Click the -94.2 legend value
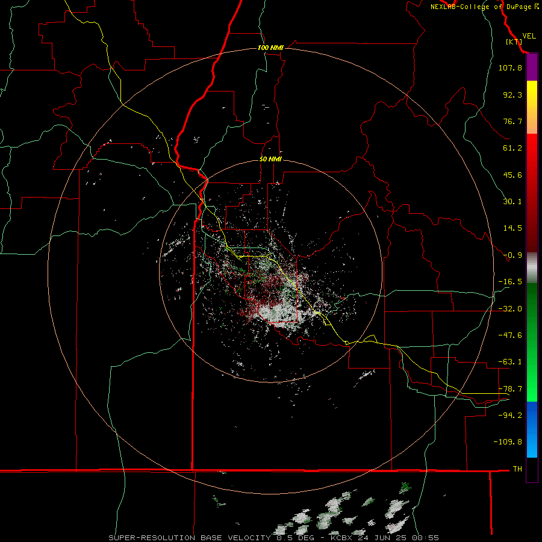Image resolution: width=542 pixels, height=542 pixels. [x=510, y=416]
